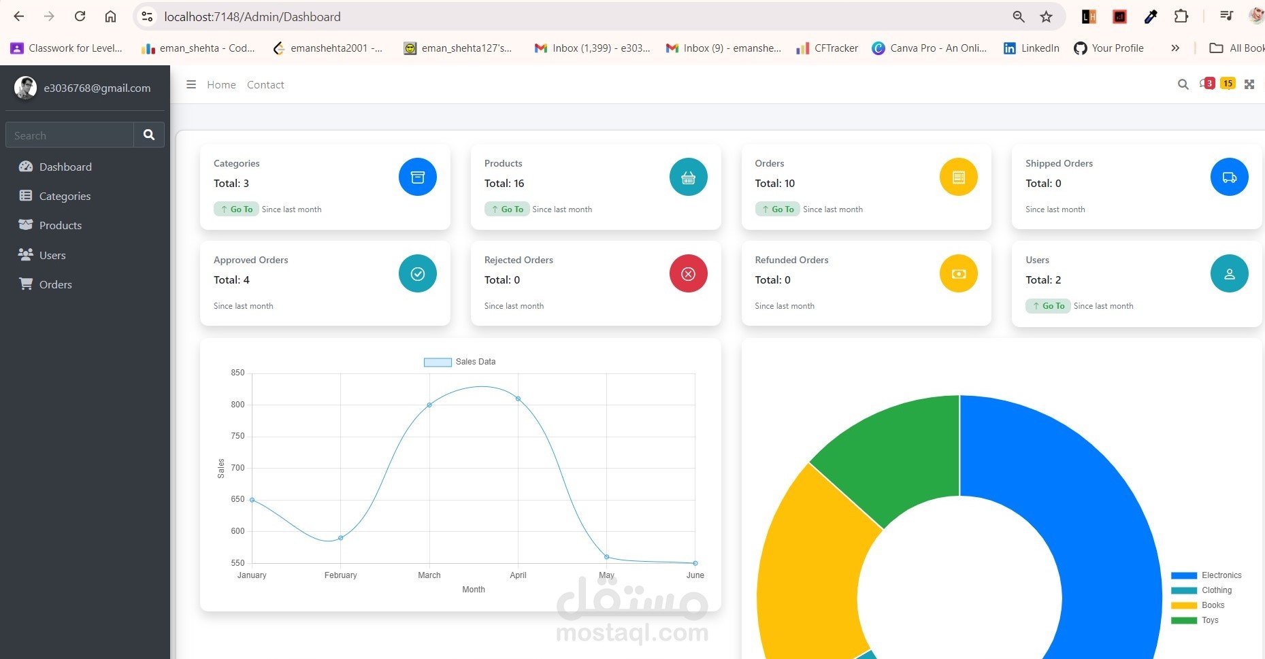The image size is (1265, 659).
Task: Click the Toys green legend swatch
Action: [x=1184, y=620]
